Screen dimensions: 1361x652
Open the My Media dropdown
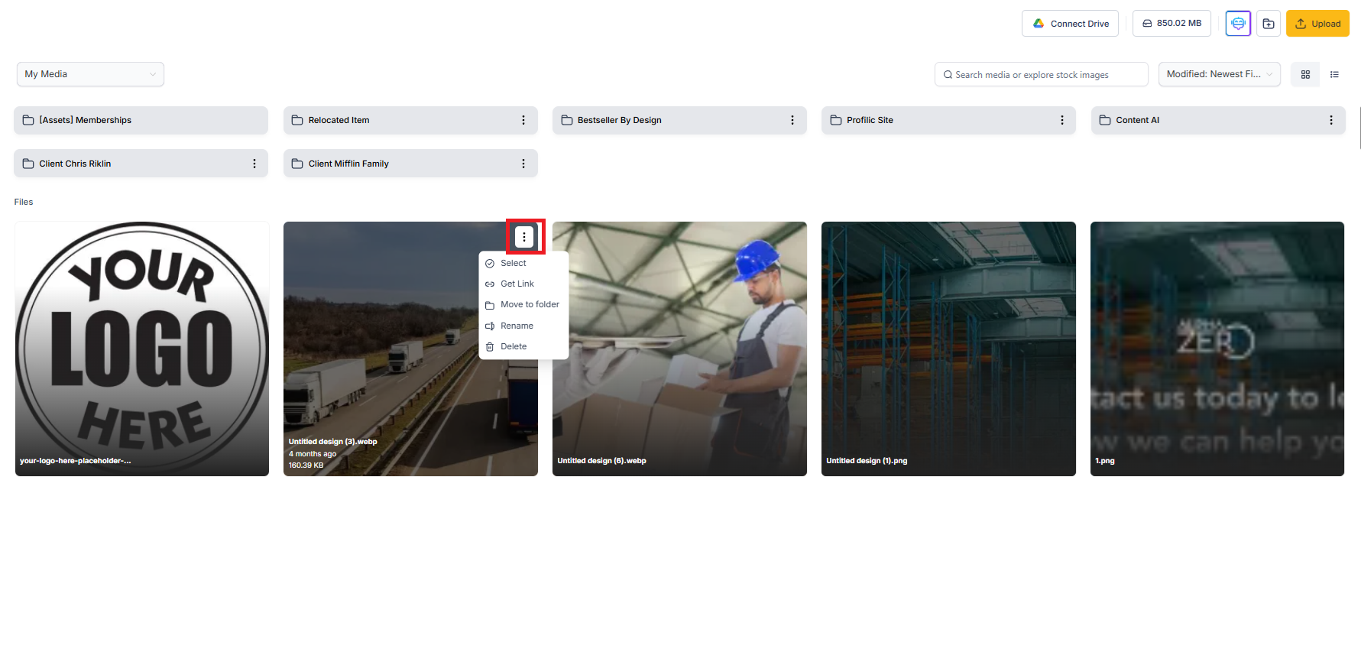click(90, 74)
